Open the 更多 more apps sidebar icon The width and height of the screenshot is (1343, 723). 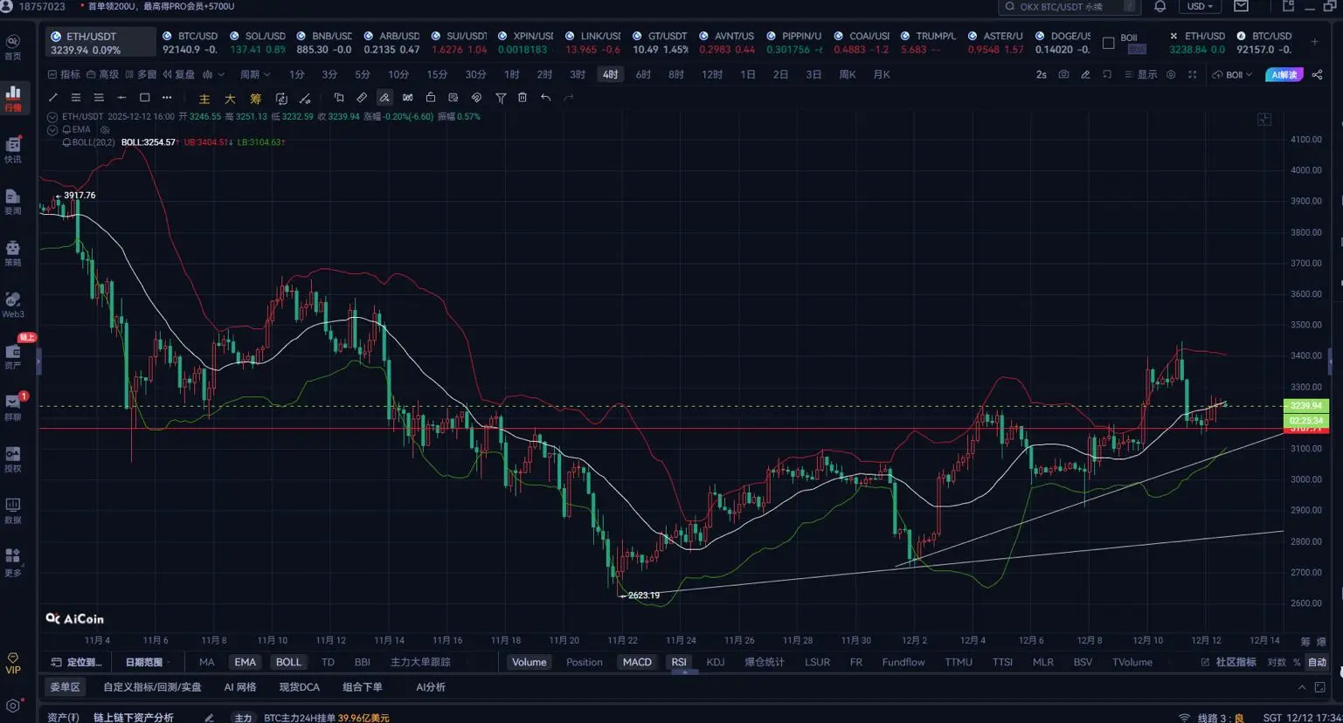tap(13, 562)
